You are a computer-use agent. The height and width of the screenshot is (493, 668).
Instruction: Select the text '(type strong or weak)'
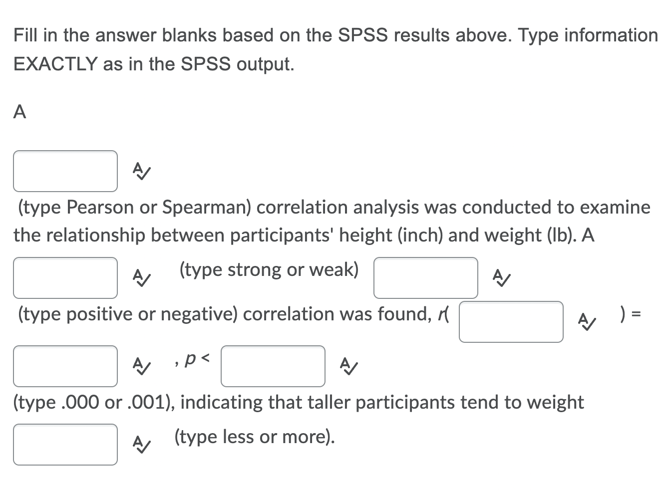click(x=269, y=269)
